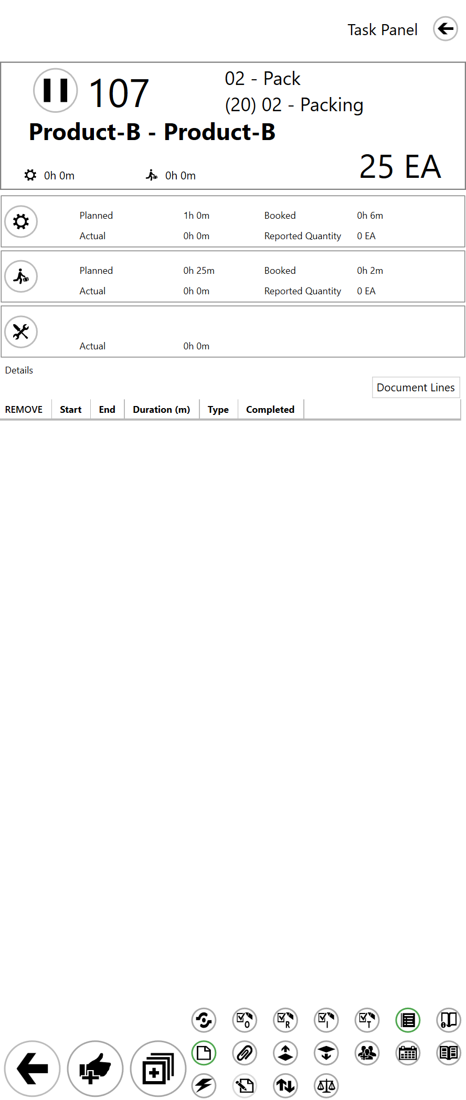This screenshot has height=1100, width=466.
Task: Pause task 107 with the pause button
Action: click(56, 90)
